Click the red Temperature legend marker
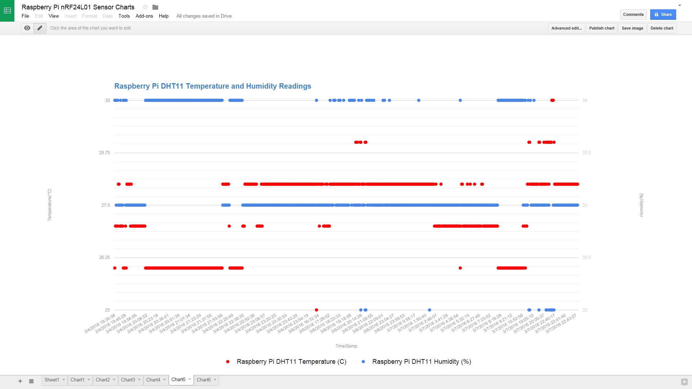The height and width of the screenshot is (389, 692). coord(228,362)
